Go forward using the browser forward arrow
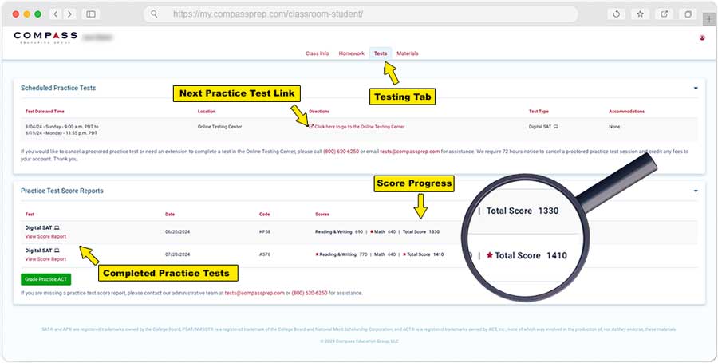The image size is (718, 363). pos(69,14)
